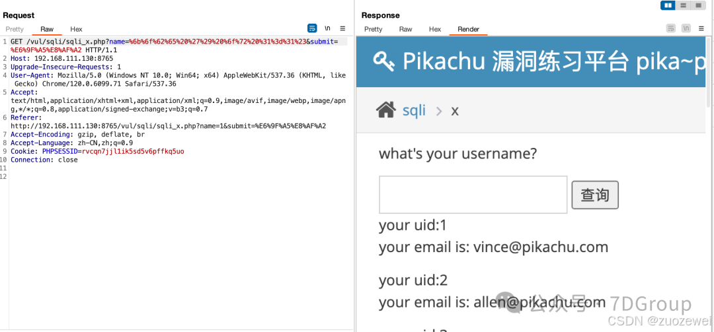The image size is (714, 332).
Task: Open the sqli breadcrumb link
Action: 414,110
